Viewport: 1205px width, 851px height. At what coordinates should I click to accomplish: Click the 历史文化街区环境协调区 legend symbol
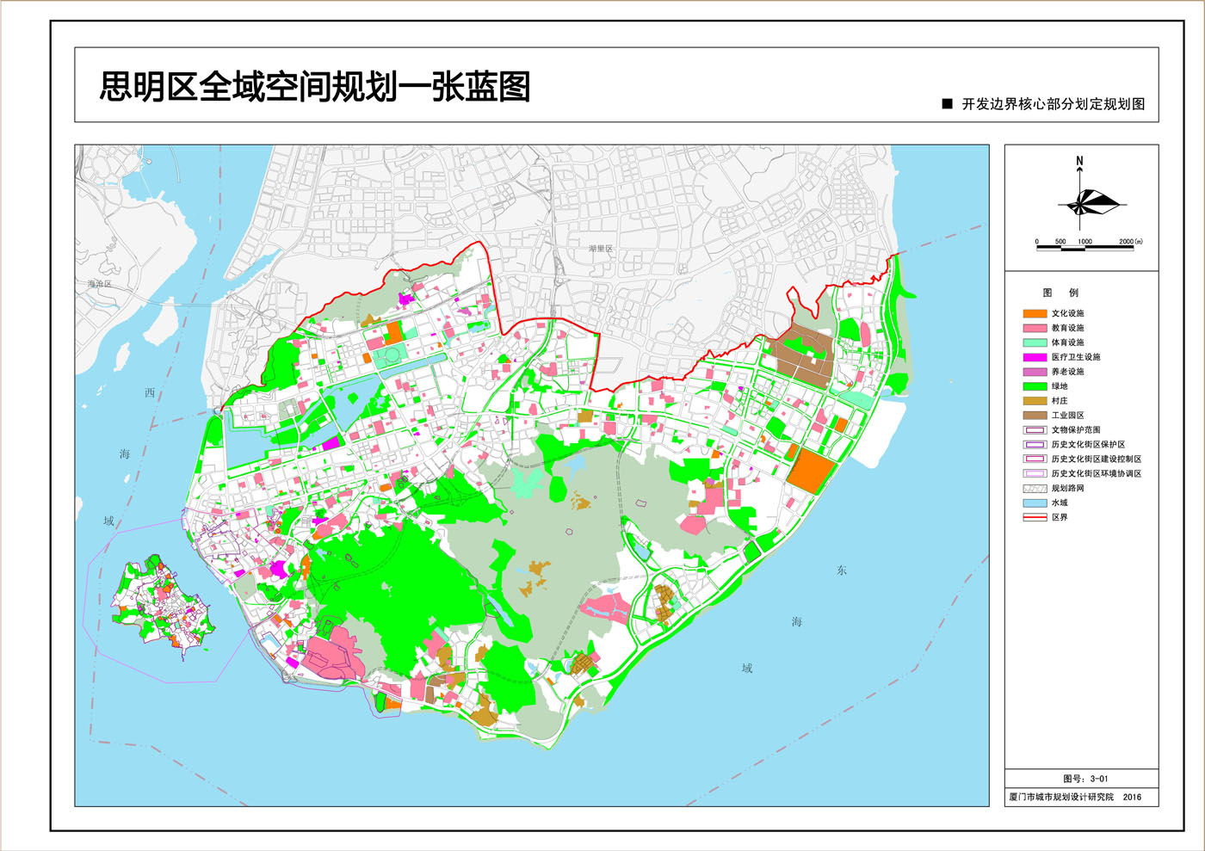pyautogui.click(x=1035, y=474)
